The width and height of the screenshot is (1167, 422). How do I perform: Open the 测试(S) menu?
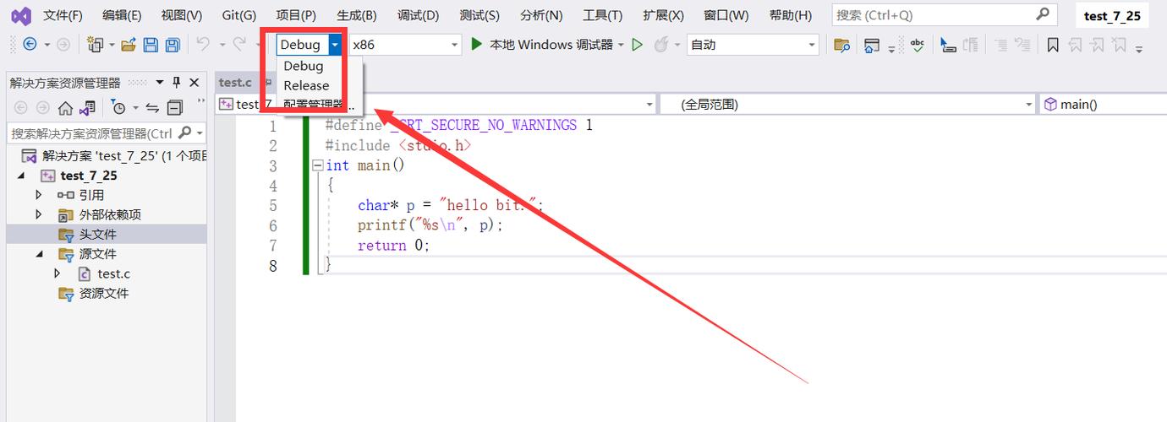pyautogui.click(x=479, y=15)
